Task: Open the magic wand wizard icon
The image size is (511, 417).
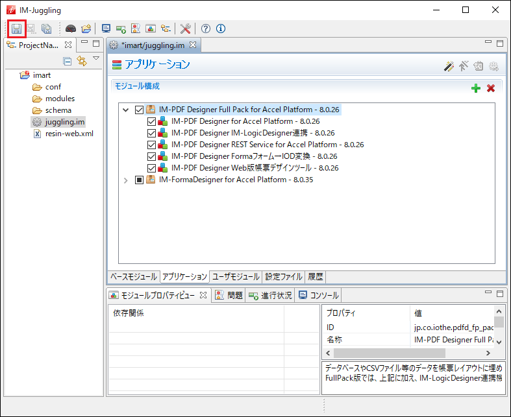Action: pos(449,66)
